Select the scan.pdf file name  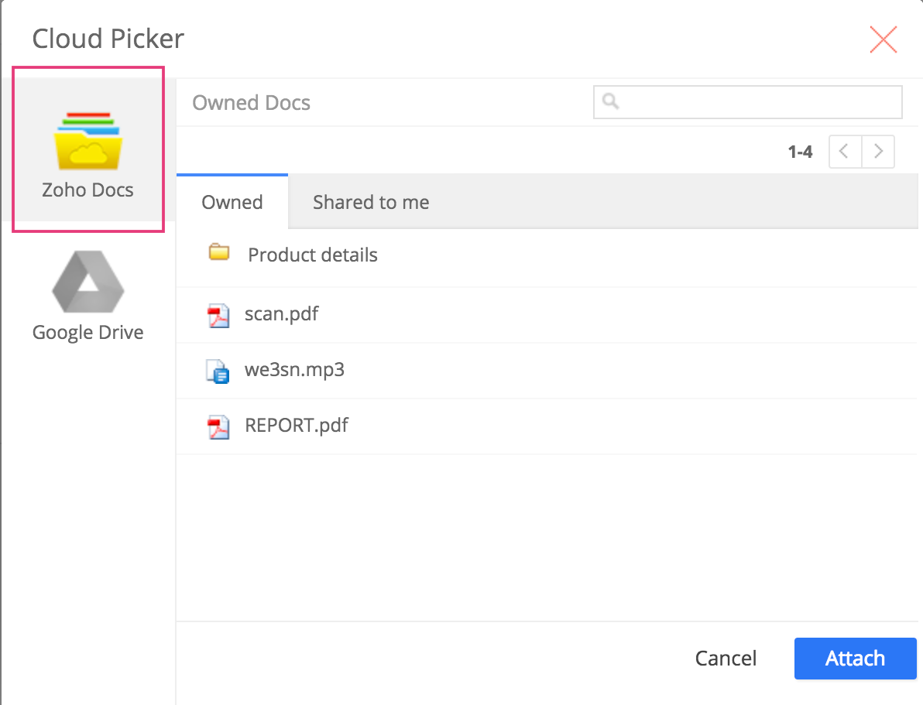281,314
